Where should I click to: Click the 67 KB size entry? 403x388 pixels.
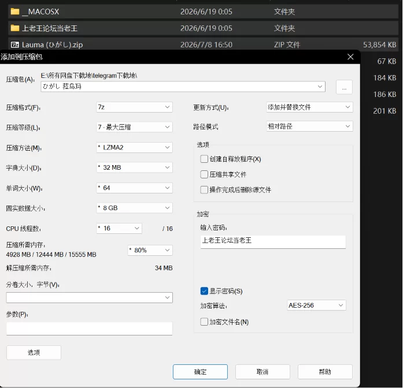pos(387,61)
